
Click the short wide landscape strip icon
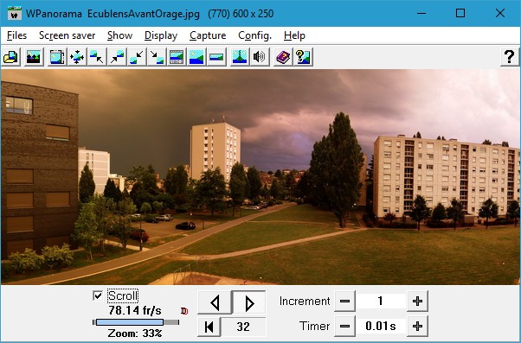point(216,57)
